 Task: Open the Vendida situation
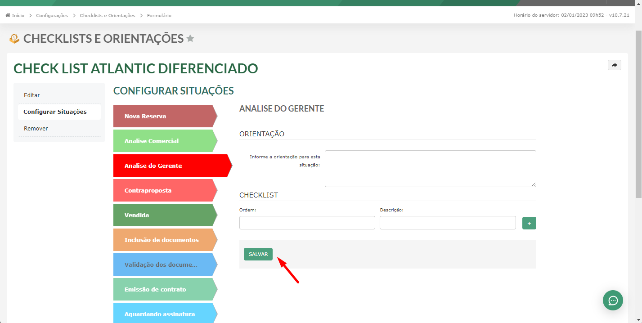[165, 215]
